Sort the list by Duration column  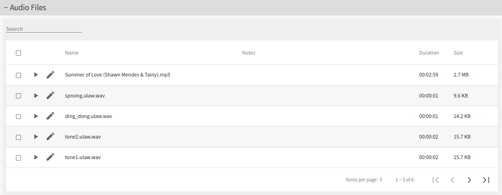429,53
